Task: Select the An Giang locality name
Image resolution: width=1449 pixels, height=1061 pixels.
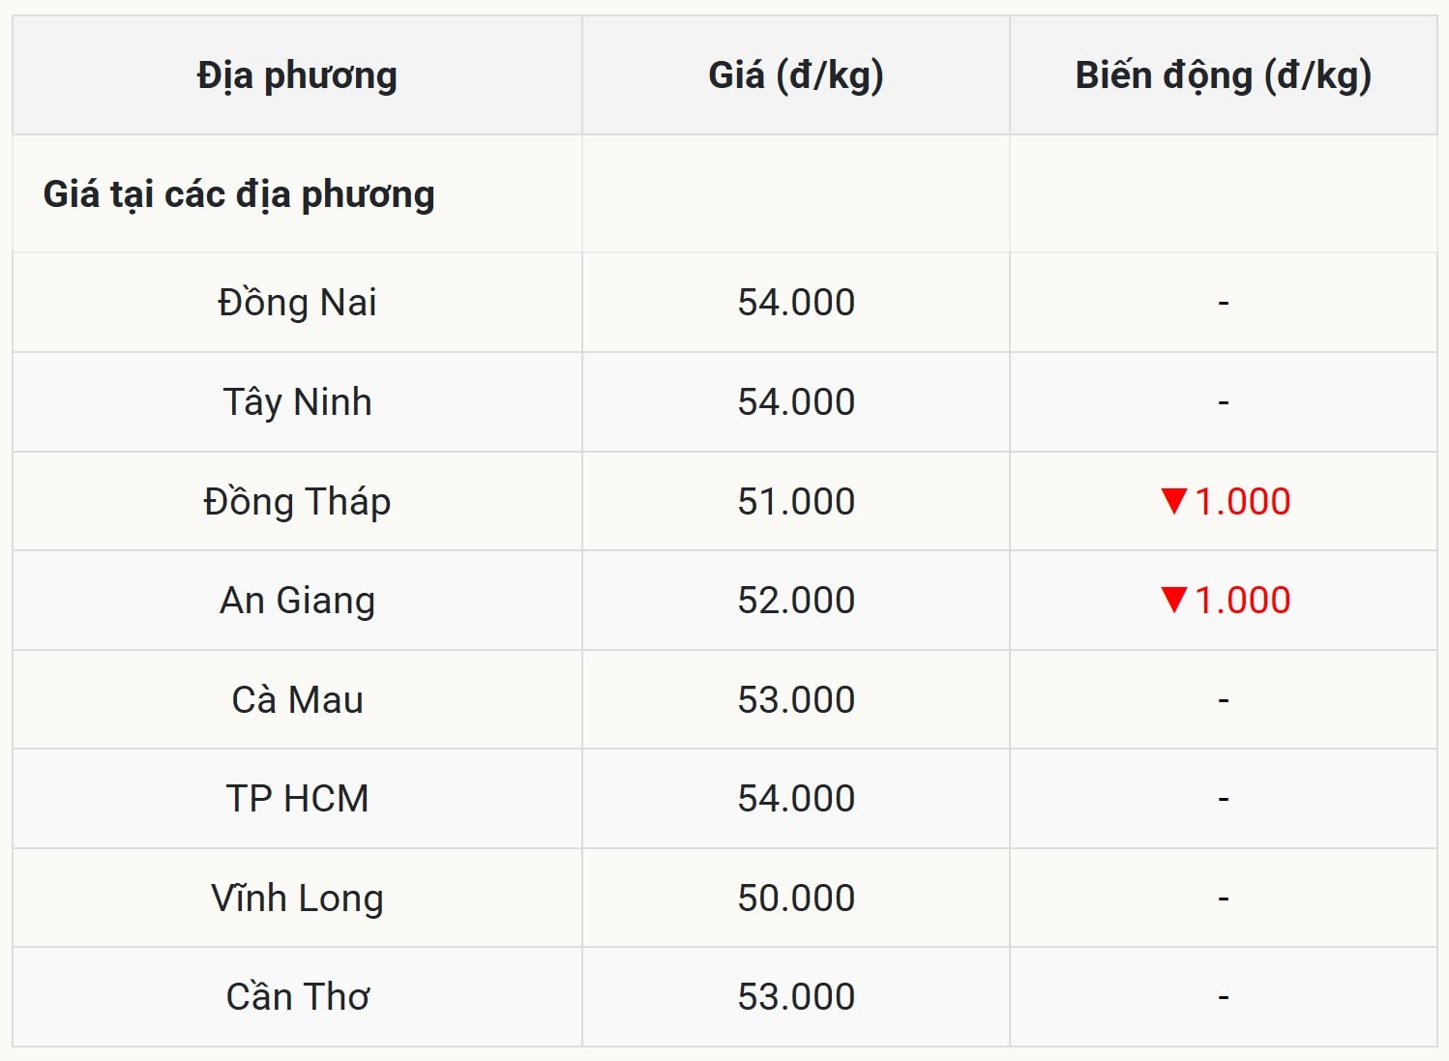Action: coord(297,601)
